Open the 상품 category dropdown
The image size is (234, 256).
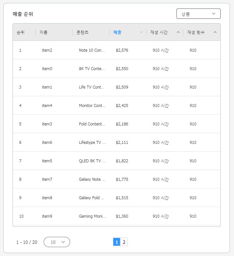coord(198,14)
